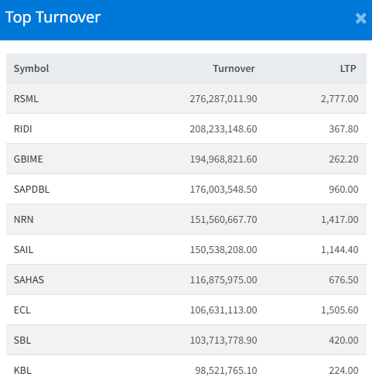Select the RSML symbol
The image size is (372, 380).
coord(26,99)
